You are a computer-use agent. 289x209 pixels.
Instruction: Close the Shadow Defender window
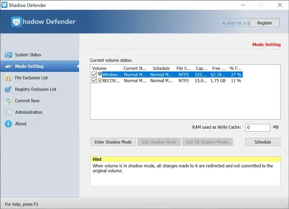(x=280, y=5)
